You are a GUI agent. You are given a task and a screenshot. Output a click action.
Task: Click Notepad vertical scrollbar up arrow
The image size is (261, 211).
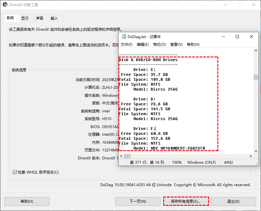pyautogui.click(x=256, y=50)
